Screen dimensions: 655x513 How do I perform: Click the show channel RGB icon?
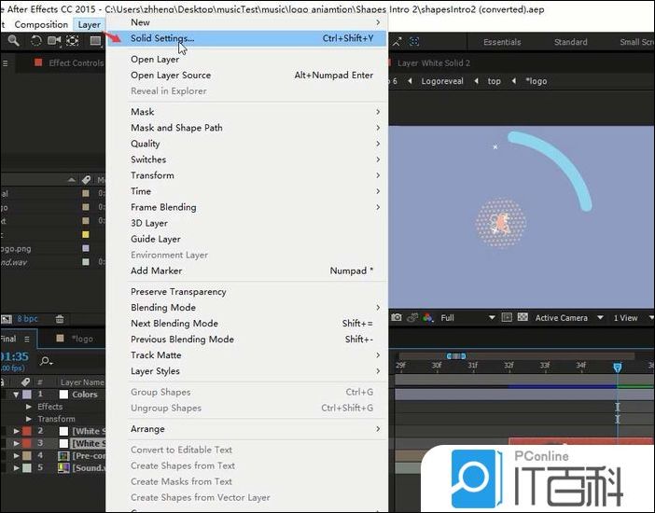(x=427, y=318)
